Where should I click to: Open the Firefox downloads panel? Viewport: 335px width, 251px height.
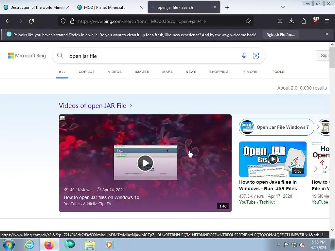tap(291, 21)
